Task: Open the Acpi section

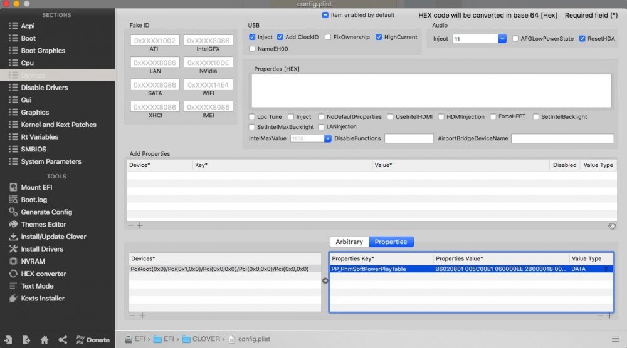Action: click(27, 26)
